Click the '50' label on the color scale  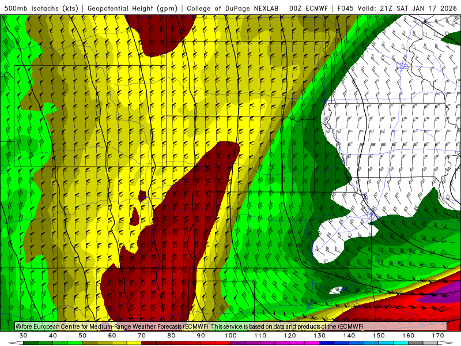point(82,336)
